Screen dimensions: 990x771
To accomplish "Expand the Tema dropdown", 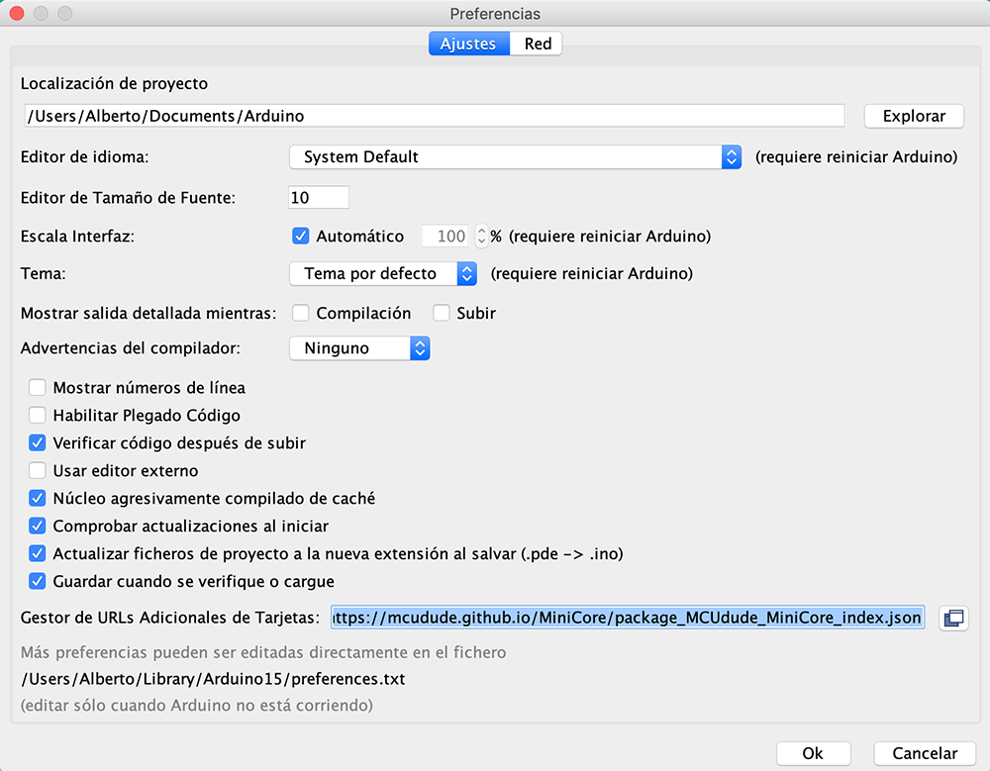I will (x=383, y=273).
